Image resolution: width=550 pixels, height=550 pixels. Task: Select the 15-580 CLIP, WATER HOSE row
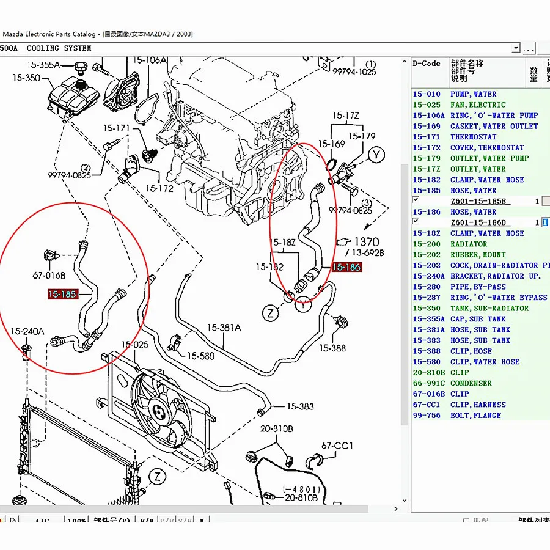click(480, 362)
